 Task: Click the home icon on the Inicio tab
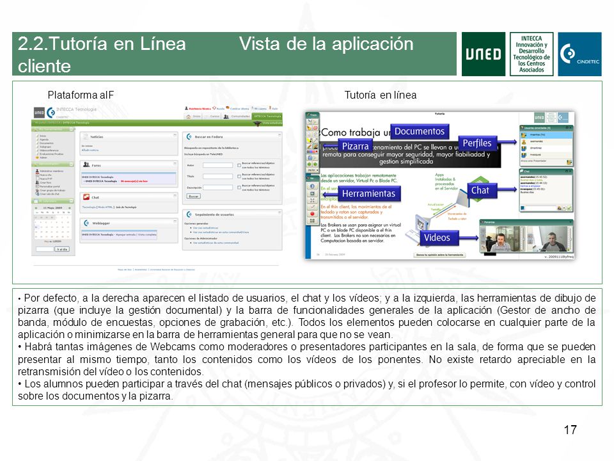(x=188, y=117)
